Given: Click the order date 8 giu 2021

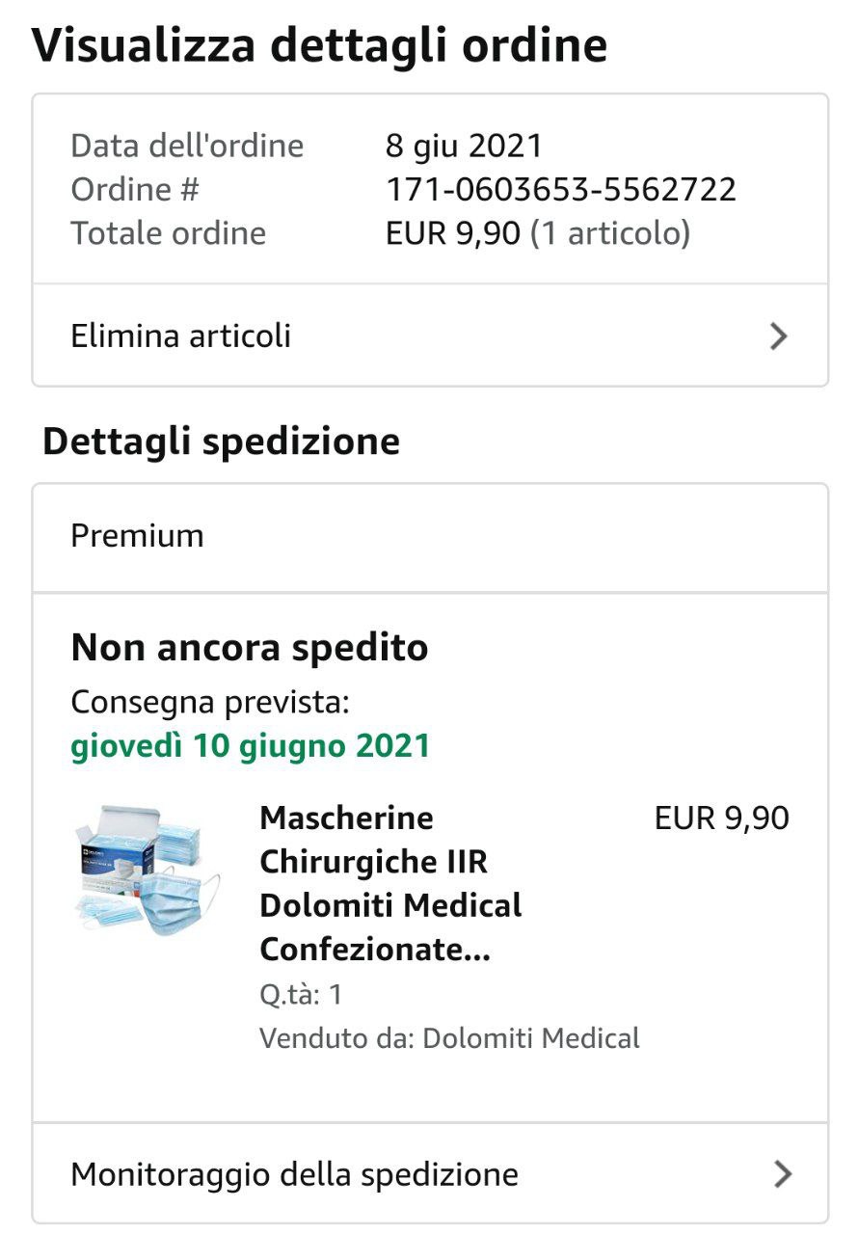Looking at the screenshot, I should pyautogui.click(x=464, y=147).
